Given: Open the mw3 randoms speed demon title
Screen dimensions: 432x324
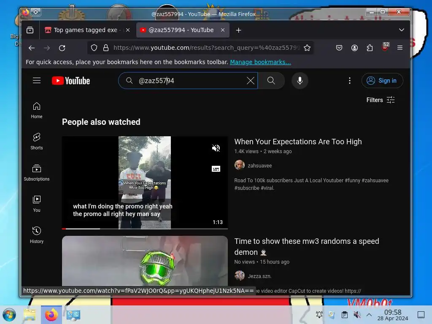Looking at the screenshot, I should (307, 246).
